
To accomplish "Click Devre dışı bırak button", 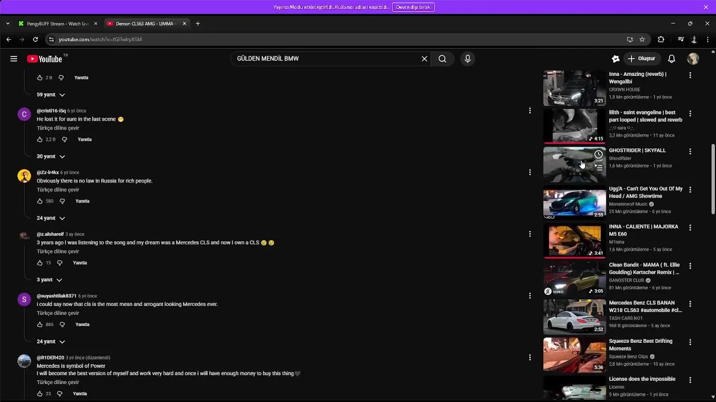I will tap(413, 7).
